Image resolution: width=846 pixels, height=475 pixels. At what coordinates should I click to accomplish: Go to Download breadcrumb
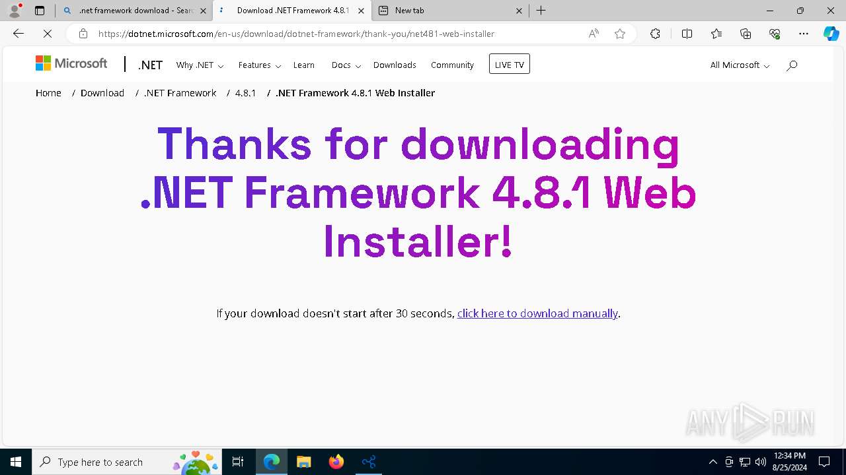click(x=102, y=93)
